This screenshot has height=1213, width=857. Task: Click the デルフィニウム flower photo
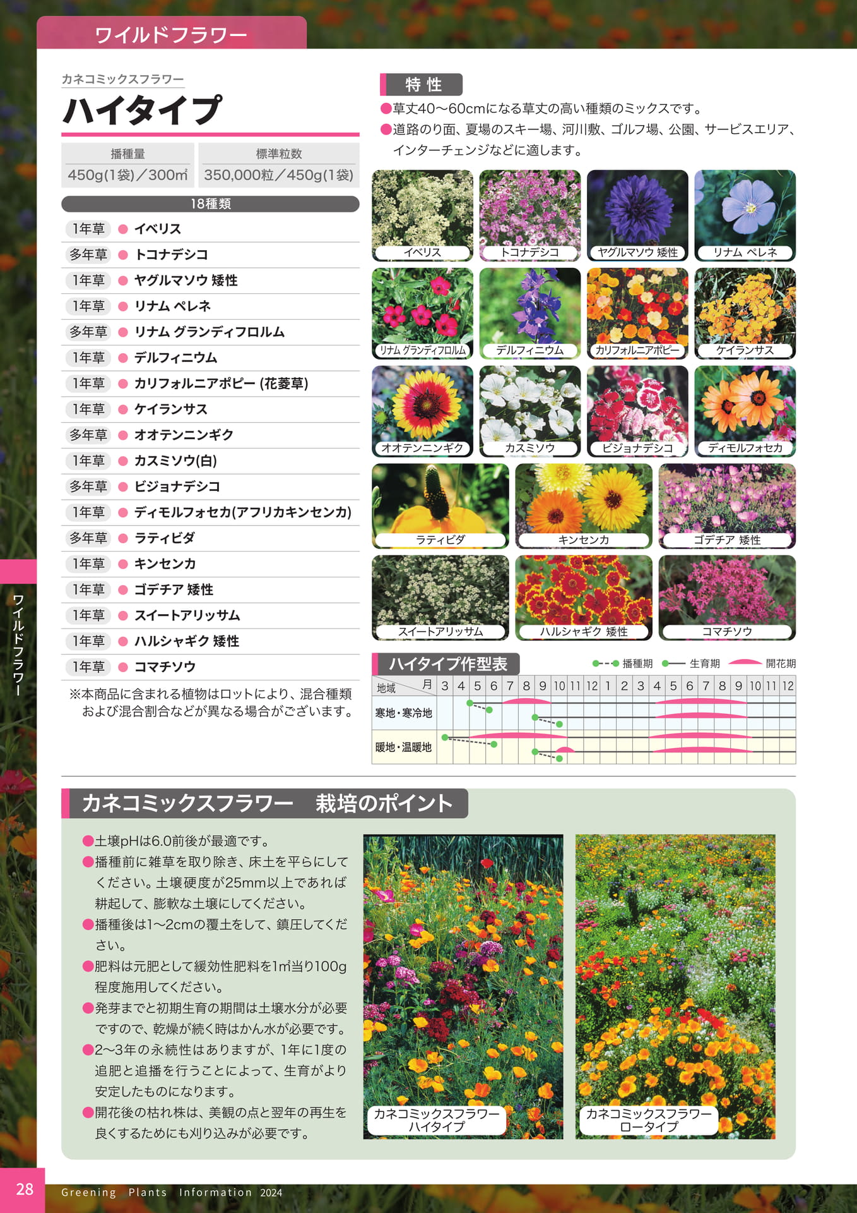coord(530,313)
